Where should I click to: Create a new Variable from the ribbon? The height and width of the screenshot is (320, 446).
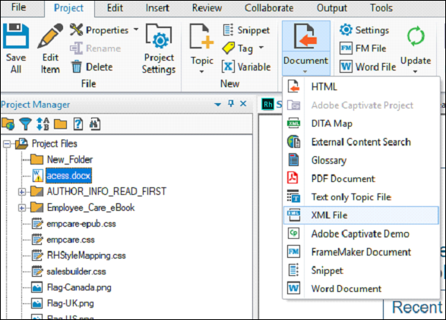click(x=246, y=67)
